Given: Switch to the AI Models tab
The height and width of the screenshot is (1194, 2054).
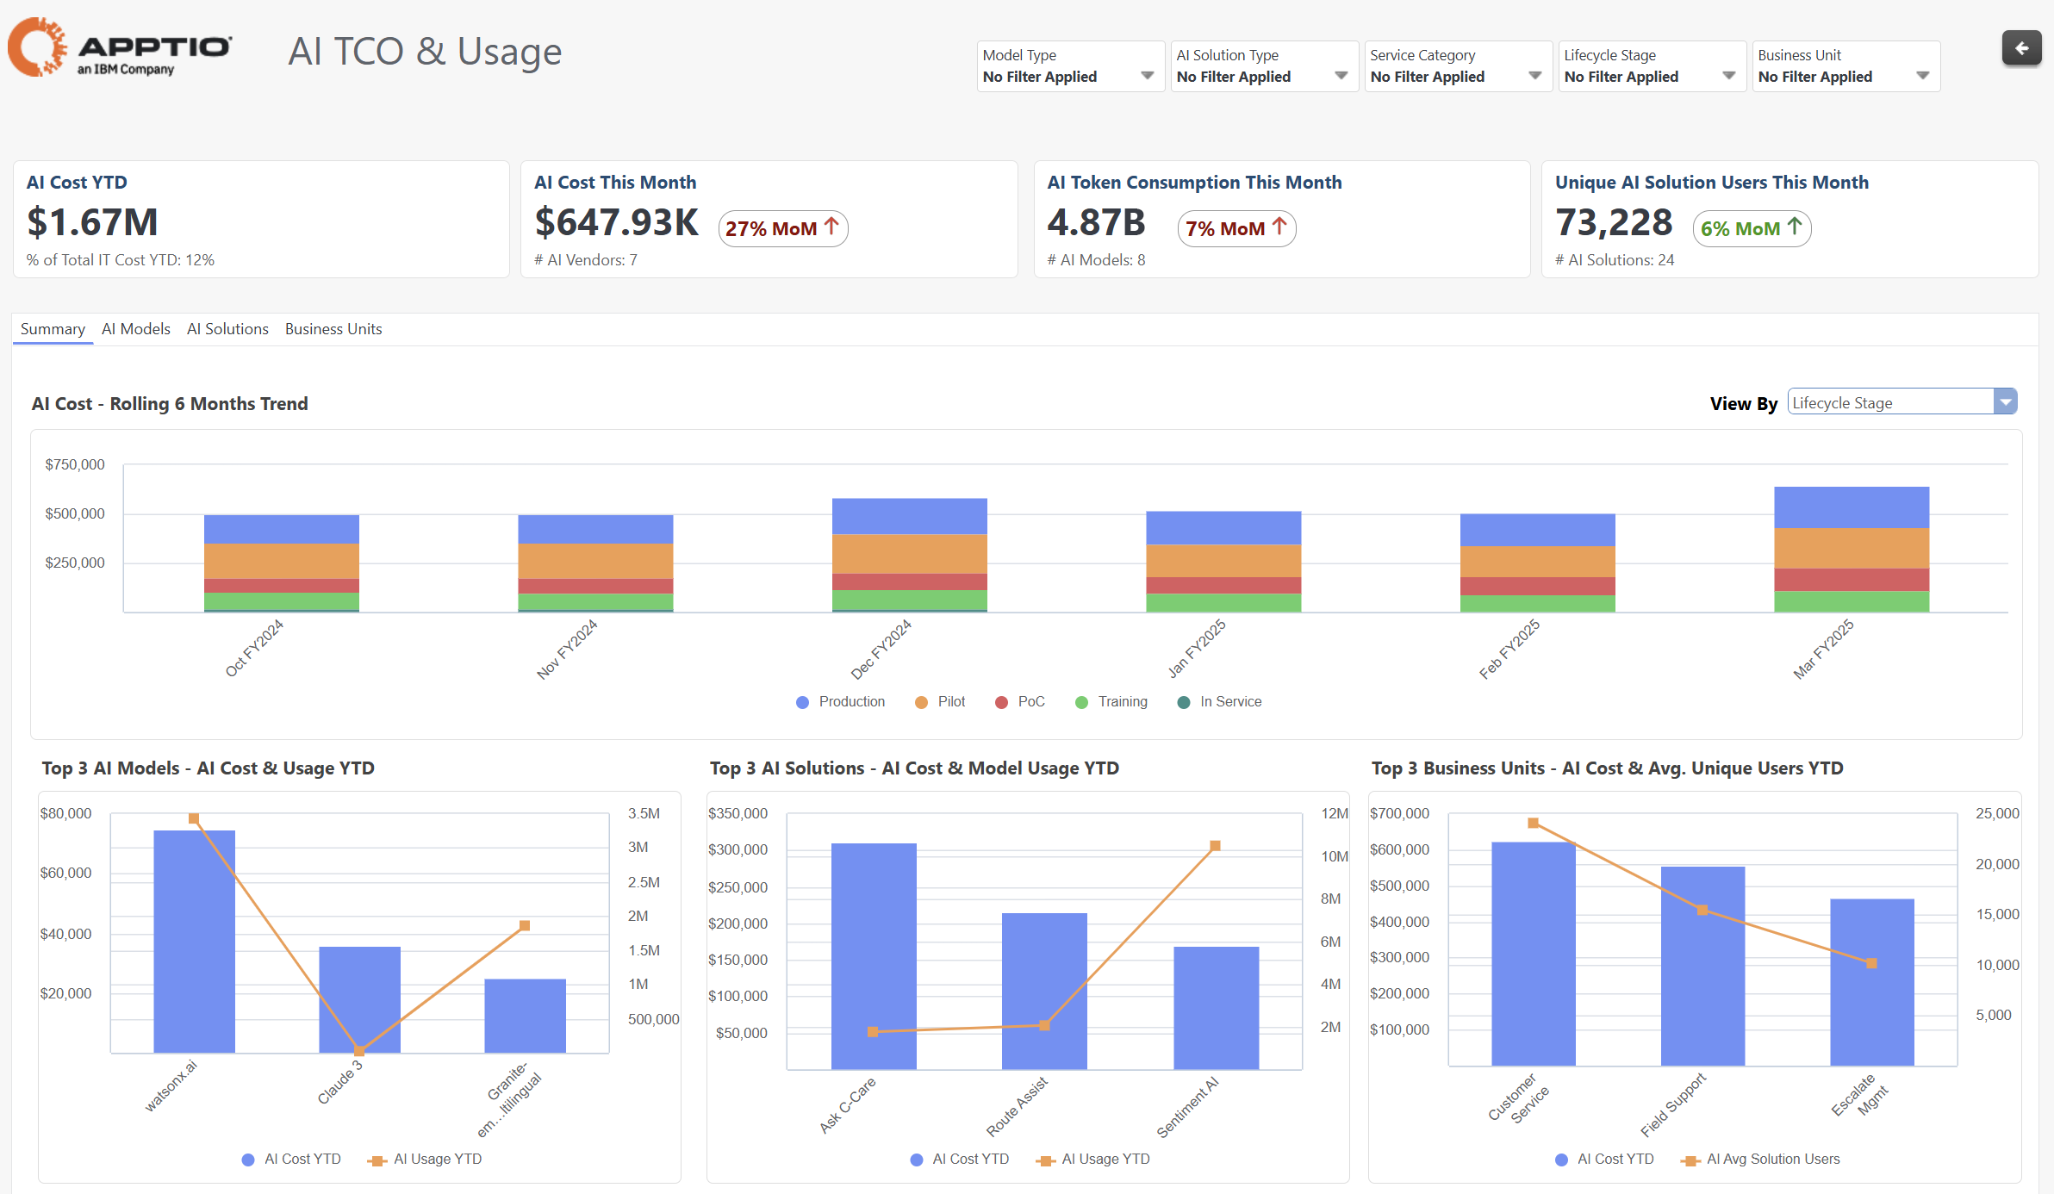Looking at the screenshot, I should coord(135,329).
